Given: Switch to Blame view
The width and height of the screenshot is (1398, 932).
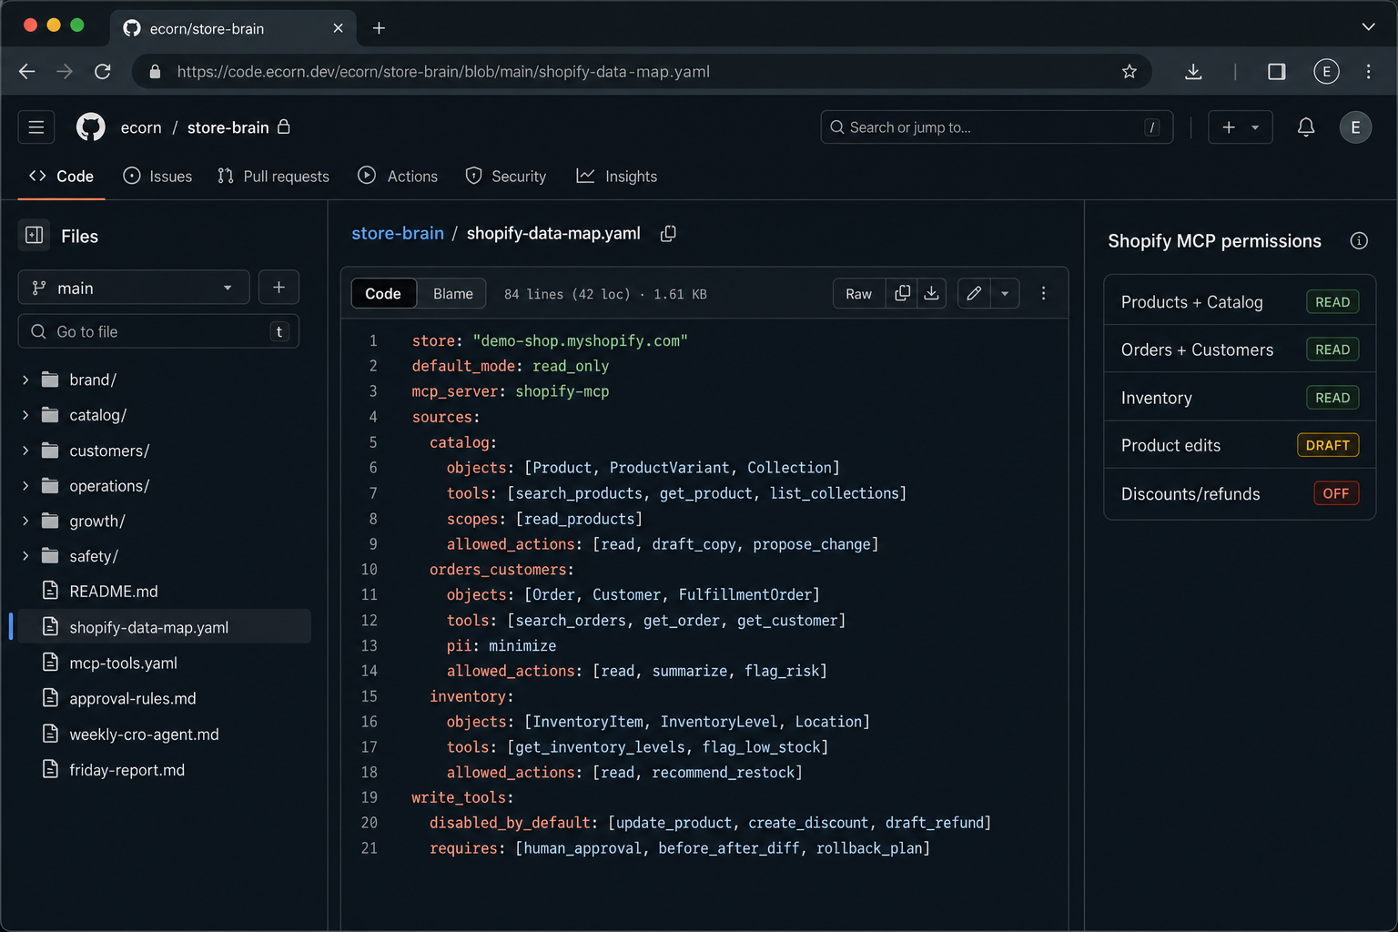Looking at the screenshot, I should click(452, 293).
